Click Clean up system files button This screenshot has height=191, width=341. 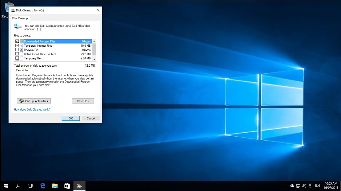click(x=34, y=101)
